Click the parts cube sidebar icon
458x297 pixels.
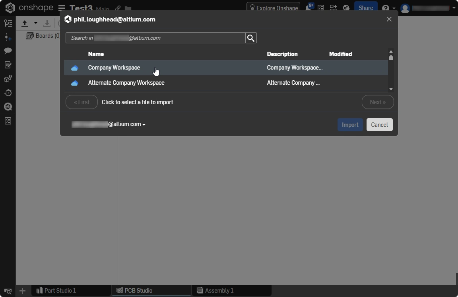coord(8,79)
